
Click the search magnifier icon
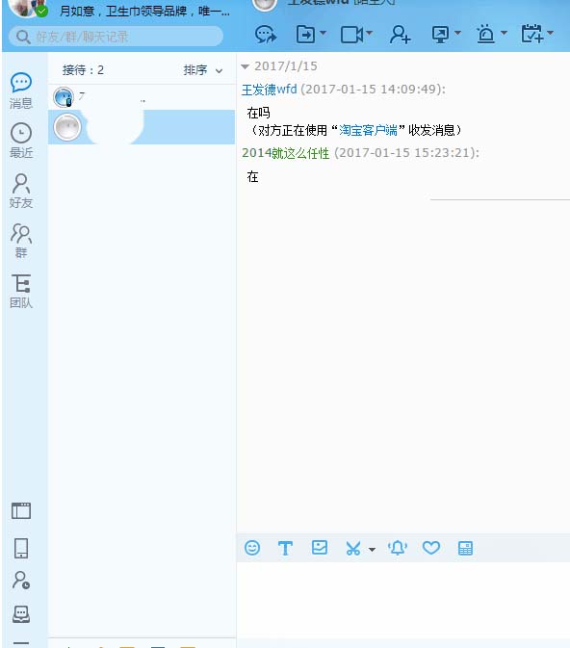[x=23, y=38]
